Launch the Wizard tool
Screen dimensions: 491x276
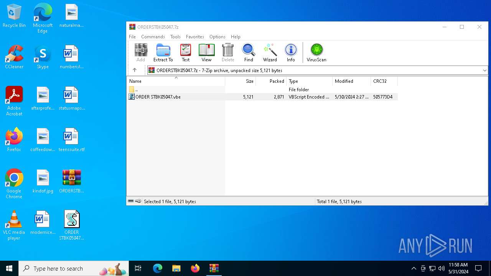[270, 53]
